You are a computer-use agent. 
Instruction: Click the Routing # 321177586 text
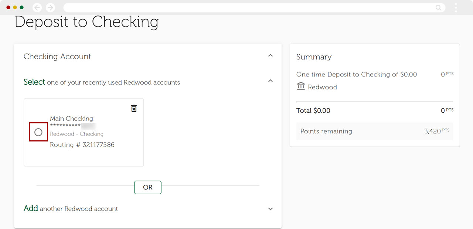click(x=82, y=145)
